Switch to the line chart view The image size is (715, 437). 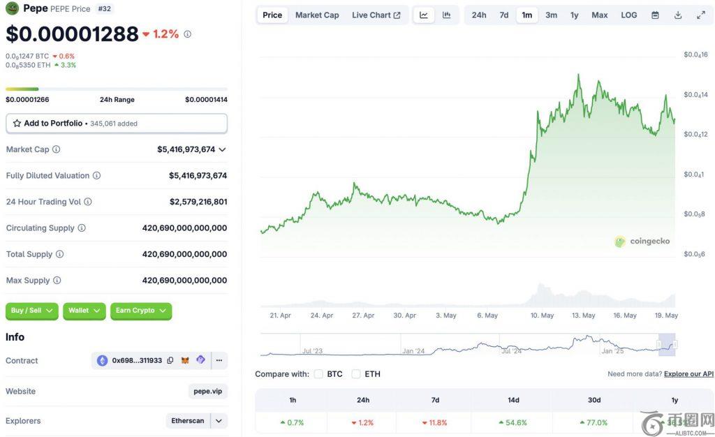point(424,15)
